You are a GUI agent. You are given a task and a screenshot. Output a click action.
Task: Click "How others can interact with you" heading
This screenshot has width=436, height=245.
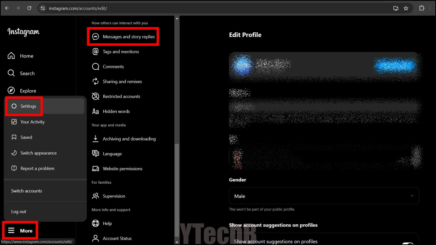(120, 23)
